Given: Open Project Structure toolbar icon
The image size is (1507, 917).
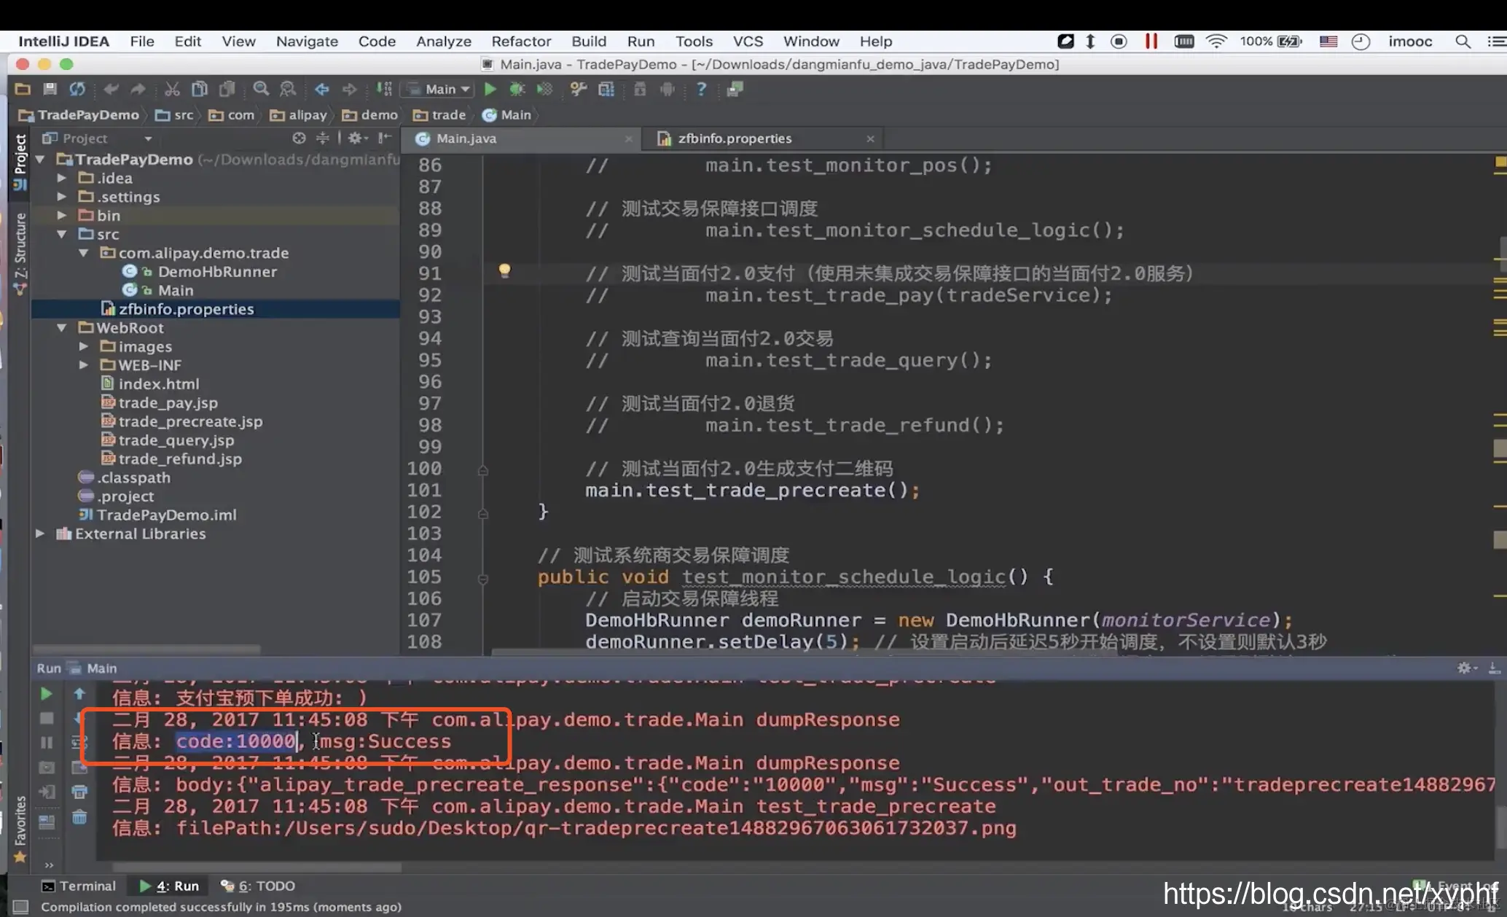Looking at the screenshot, I should click(606, 89).
